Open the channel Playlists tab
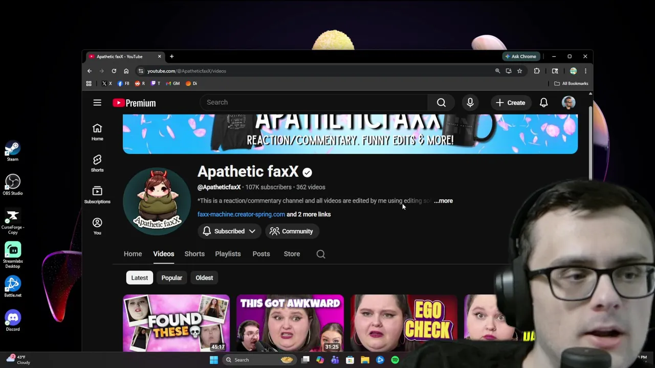This screenshot has width=655, height=368. click(x=228, y=254)
